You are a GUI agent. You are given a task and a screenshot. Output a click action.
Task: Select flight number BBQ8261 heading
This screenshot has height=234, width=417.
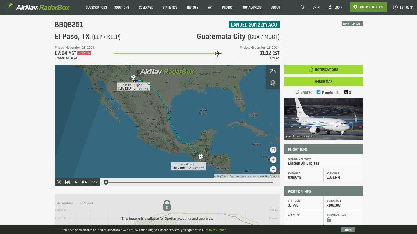[x=69, y=25]
